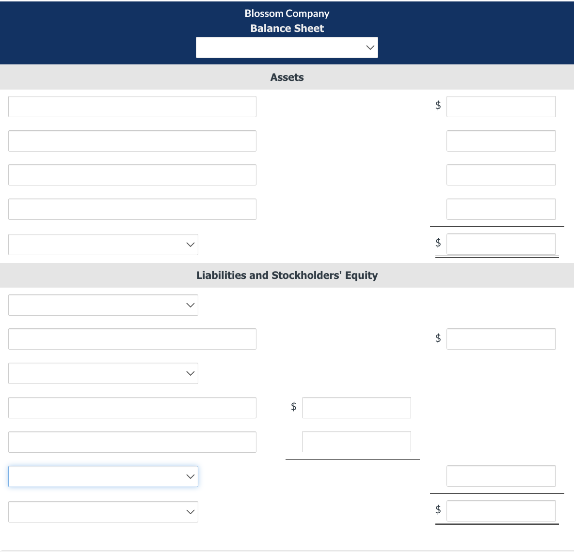Open the second dropdown under Liabilities section
574x552 pixels.
103,373
